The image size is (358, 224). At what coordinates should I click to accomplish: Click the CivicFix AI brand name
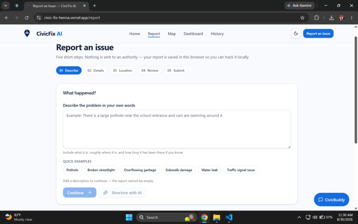[49, 34]
